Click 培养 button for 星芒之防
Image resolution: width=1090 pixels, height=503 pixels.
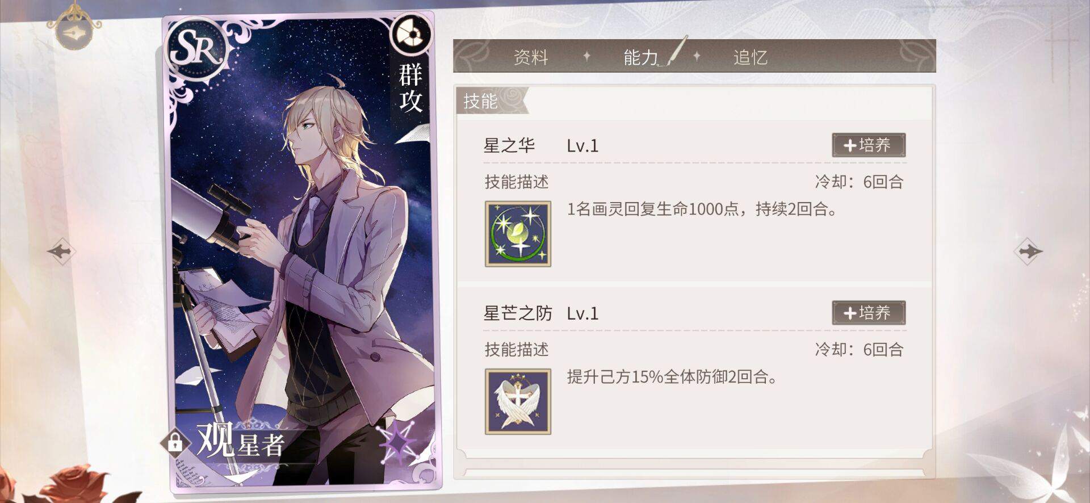[x=869, y=313]
